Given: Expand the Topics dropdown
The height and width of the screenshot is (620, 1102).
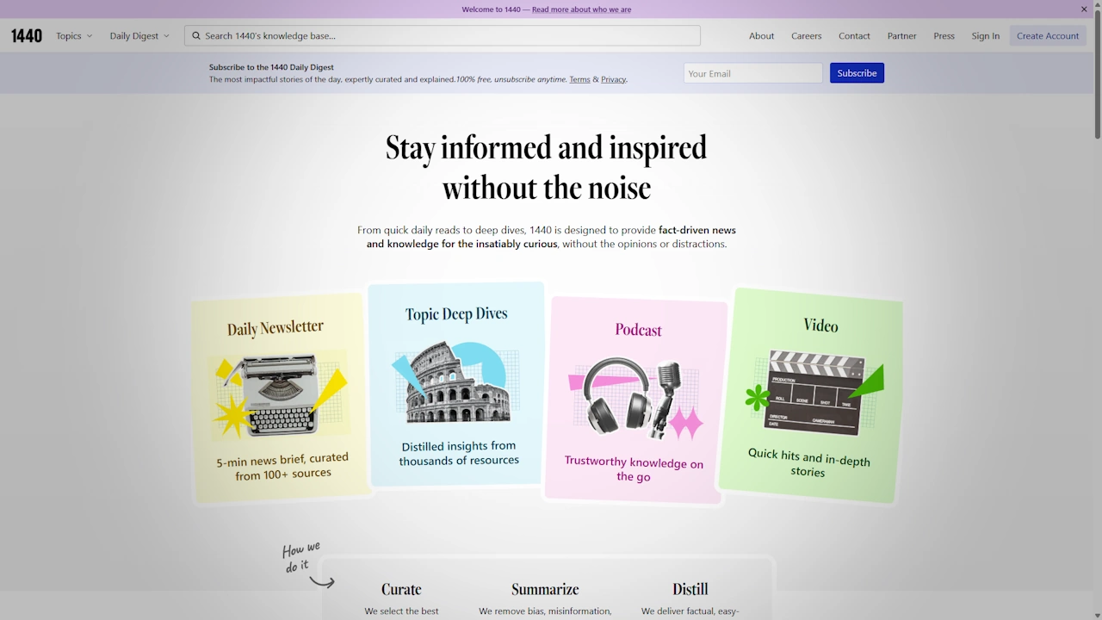Looking at the screenshot, I should 74,36.
